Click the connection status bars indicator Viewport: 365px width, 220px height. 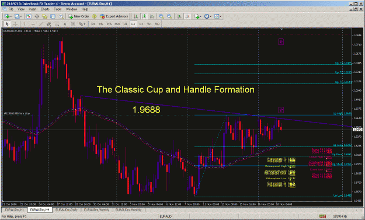[x=322, y=216]
